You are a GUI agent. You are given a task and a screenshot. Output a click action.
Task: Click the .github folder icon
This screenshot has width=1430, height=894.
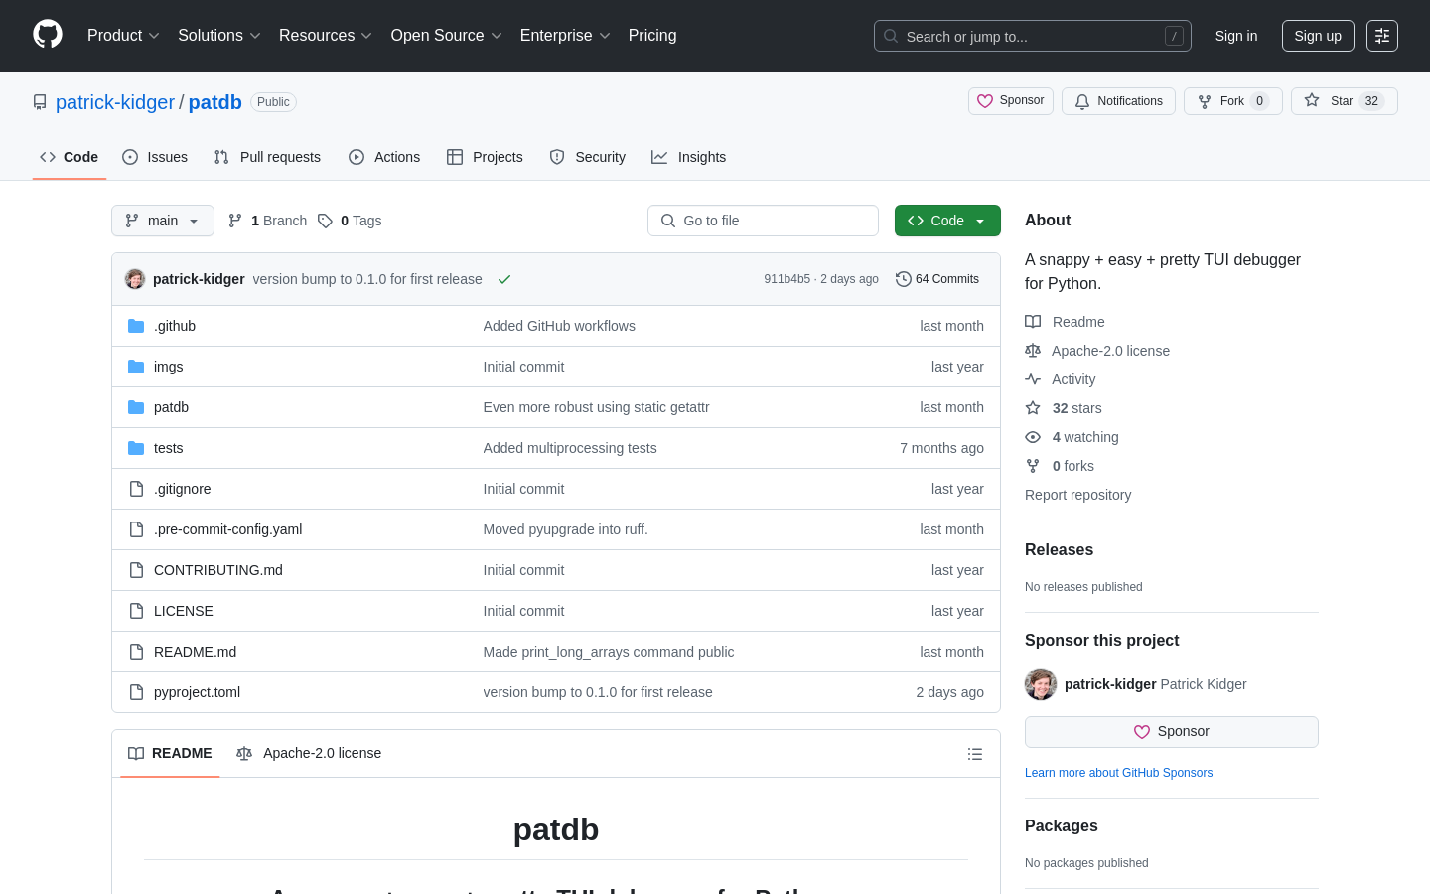[x=136, y=326]
